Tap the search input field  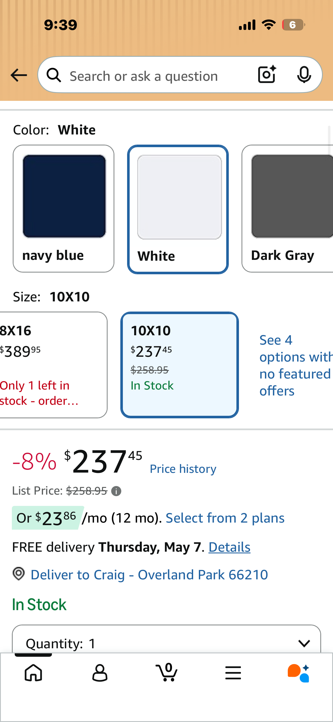pos(153,76)
